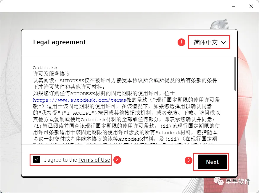Click the "I agree to the" label text
Viewport: 259px width, 193px height.
(x=61, y=160)
